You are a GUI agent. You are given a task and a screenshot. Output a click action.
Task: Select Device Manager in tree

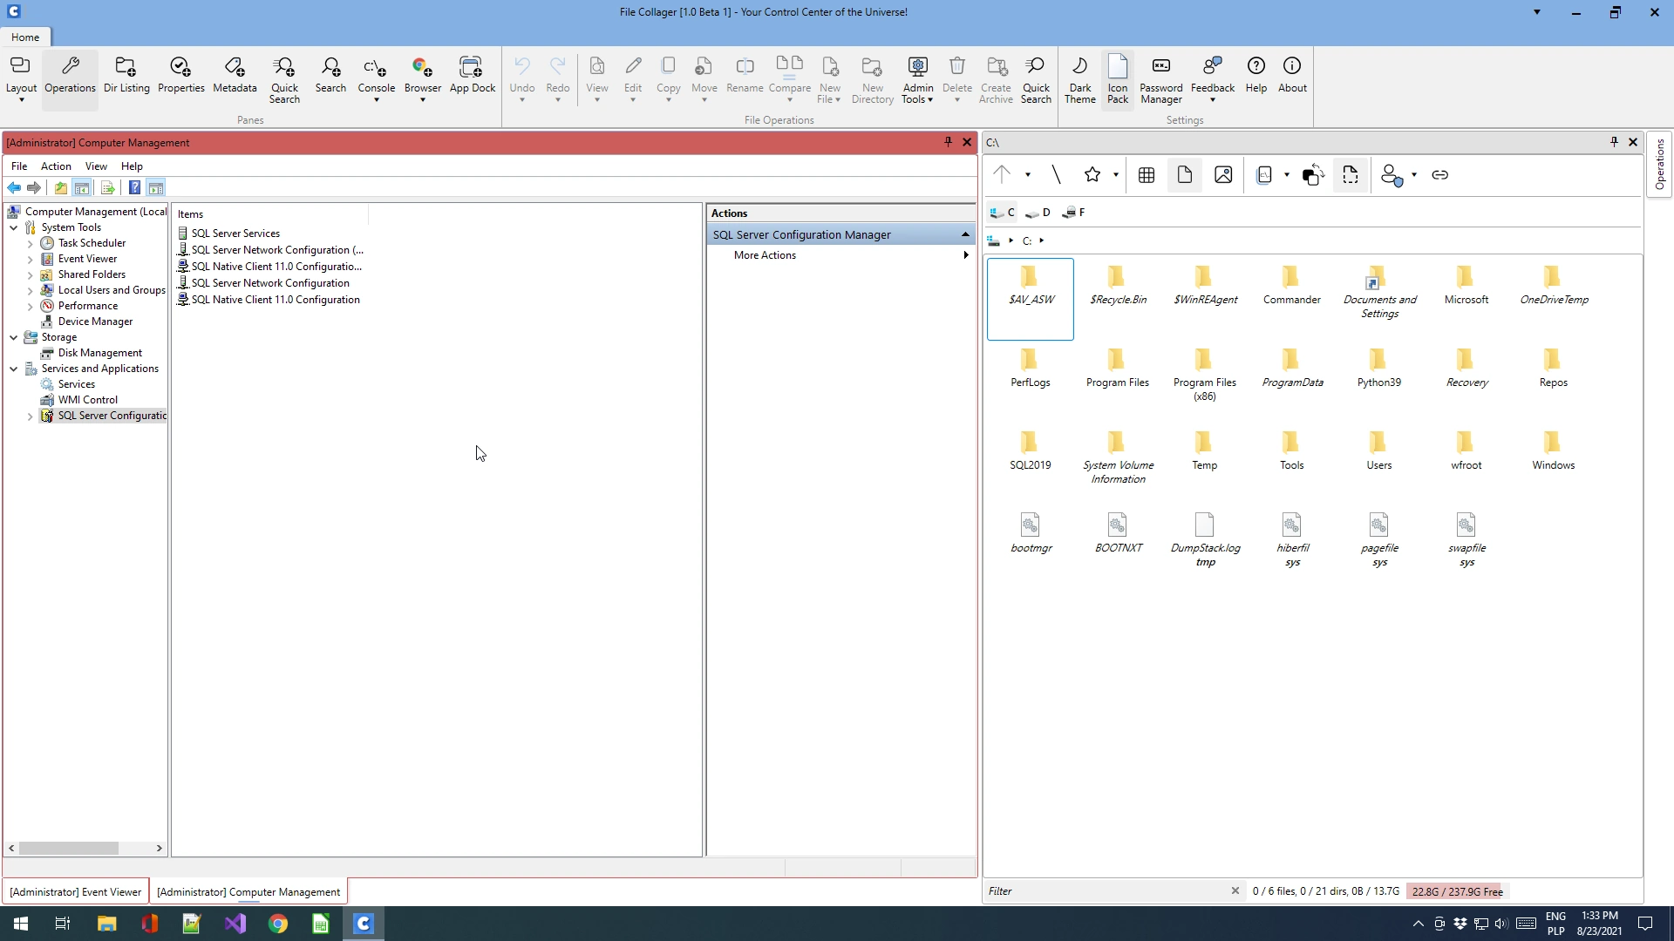95,322
